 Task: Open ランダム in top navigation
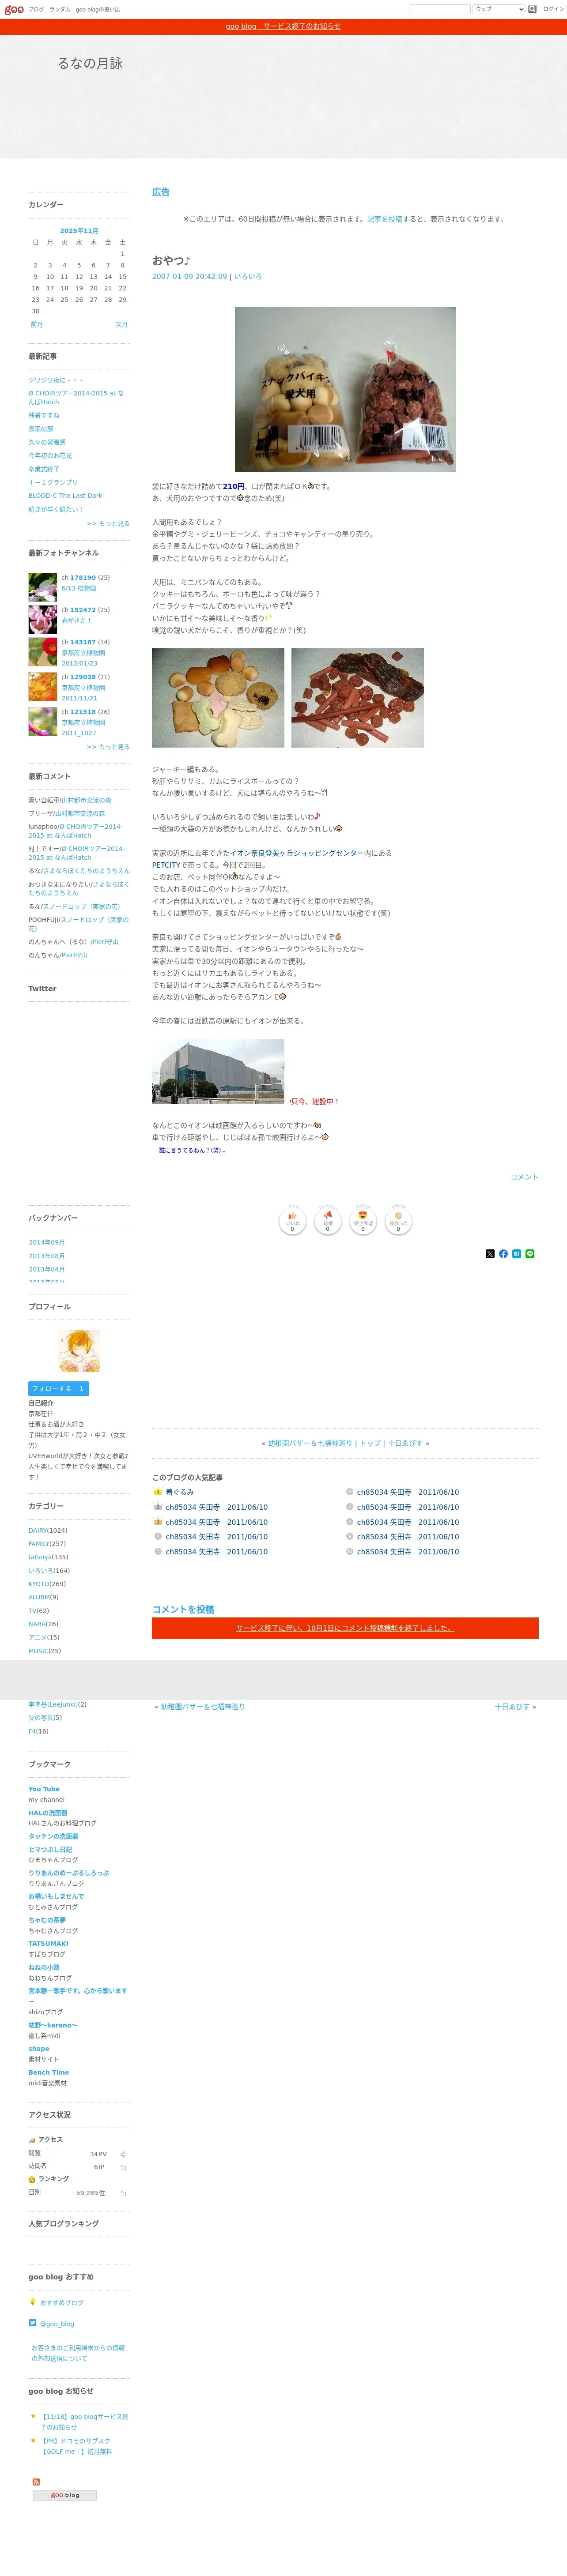60,9
